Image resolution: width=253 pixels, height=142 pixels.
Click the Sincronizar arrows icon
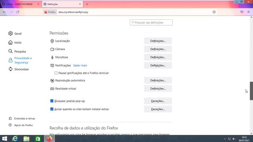[11, 69]
